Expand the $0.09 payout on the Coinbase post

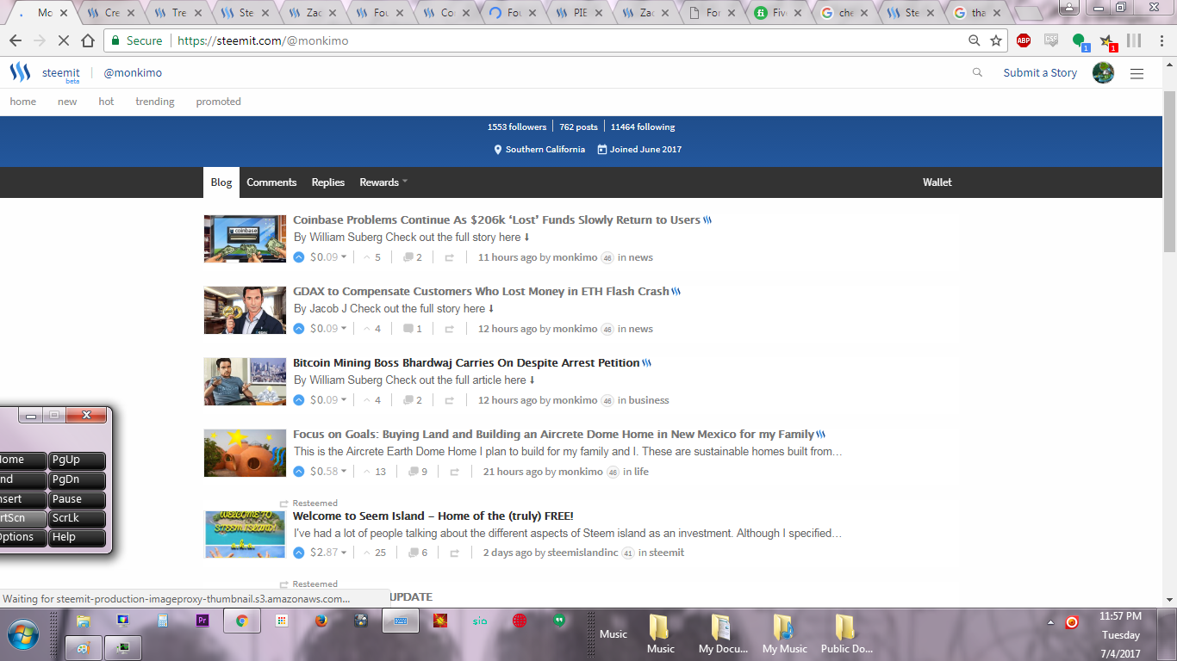tap(328, 257)
